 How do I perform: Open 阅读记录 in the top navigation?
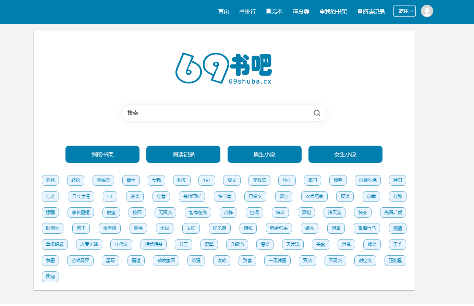pyautogui.click(x=371, y=11)
